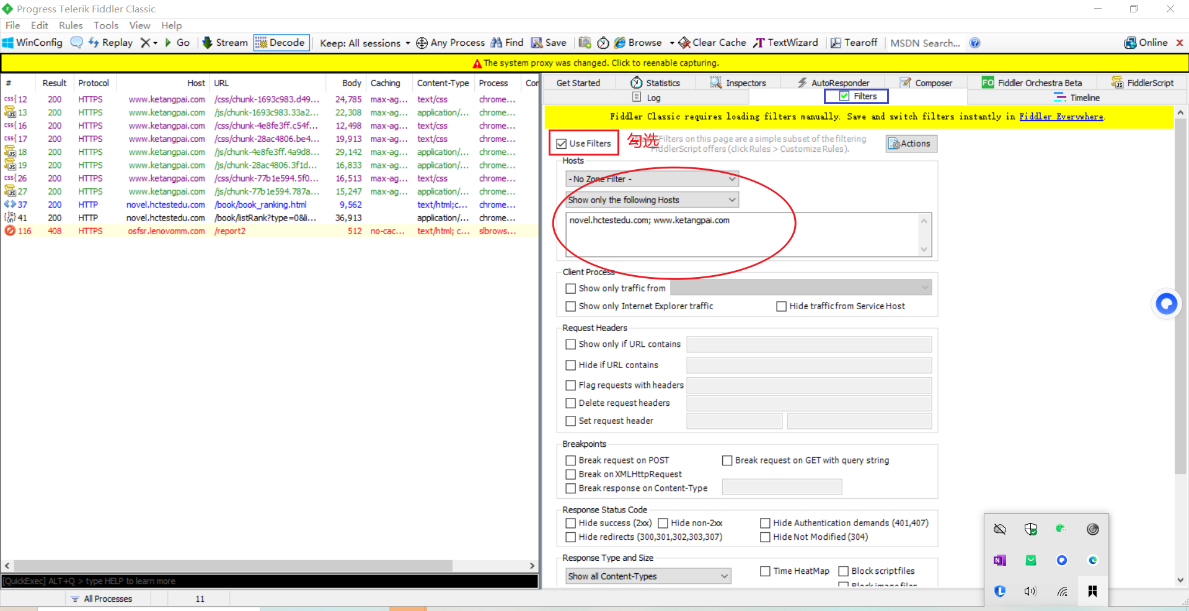This screenshot has height=611, width=1189.
Task: Enable Flag requests with headers
Action: click(x=571, y=385)
